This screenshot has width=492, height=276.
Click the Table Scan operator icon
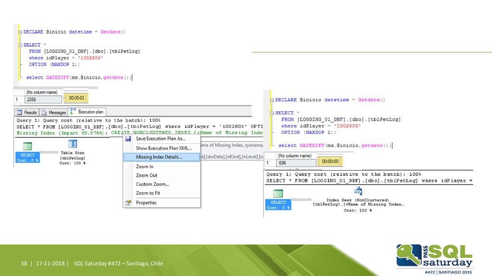pyautogui.click(x=73, y=144)
